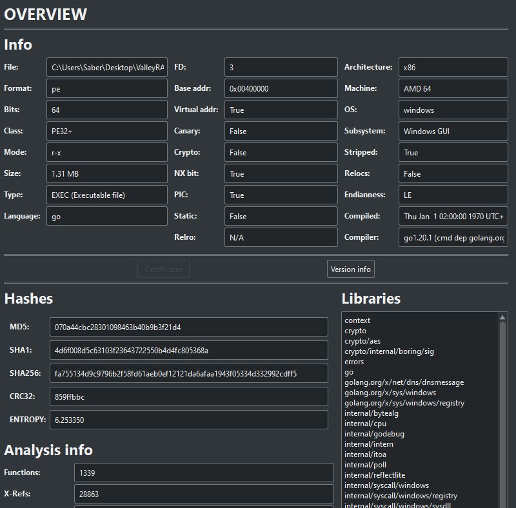Select the CRC32 value field
The width and height of the screenshot is (516, 508).
[189, 396]
